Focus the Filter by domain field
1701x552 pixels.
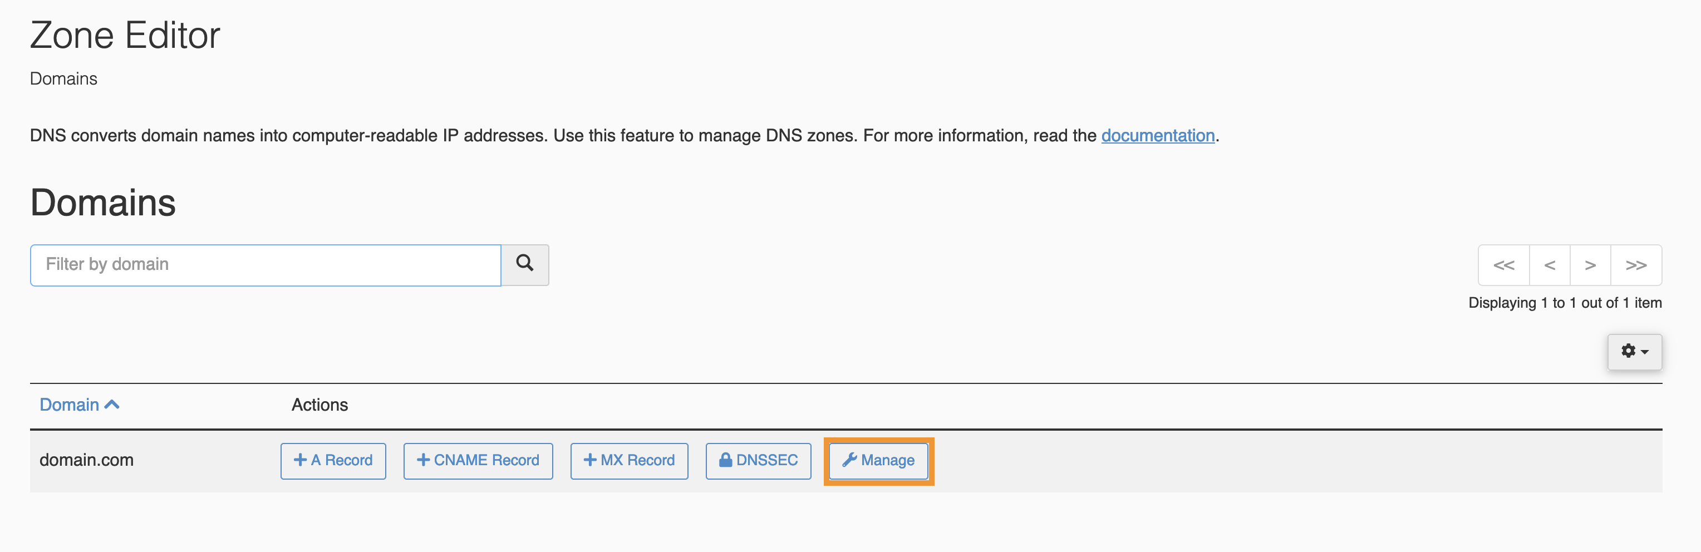[x=266, y=265]
